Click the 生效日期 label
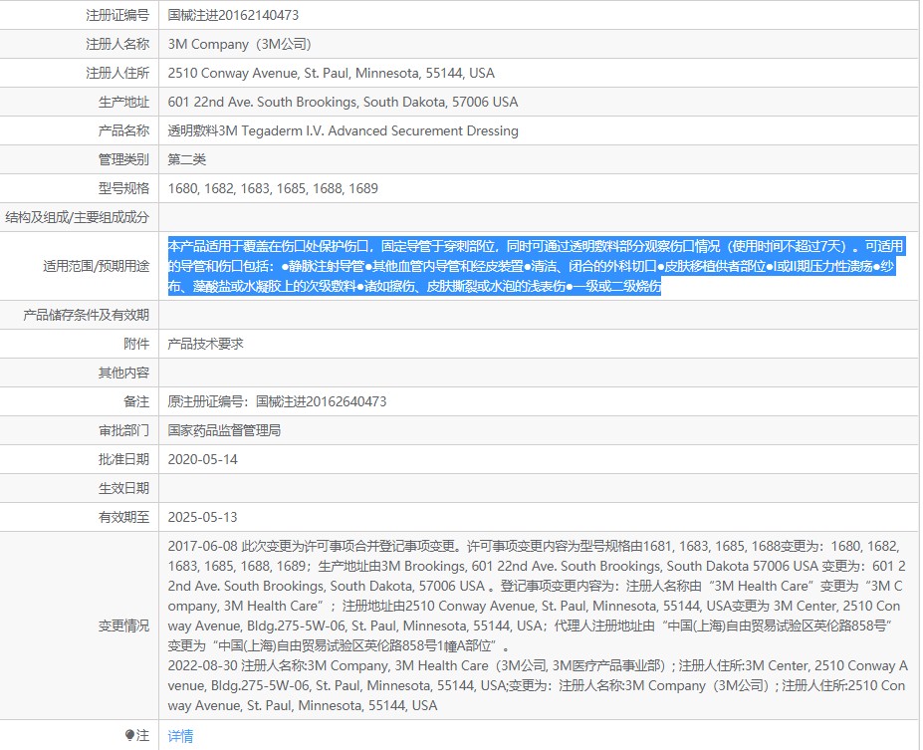 coord(123,488)
